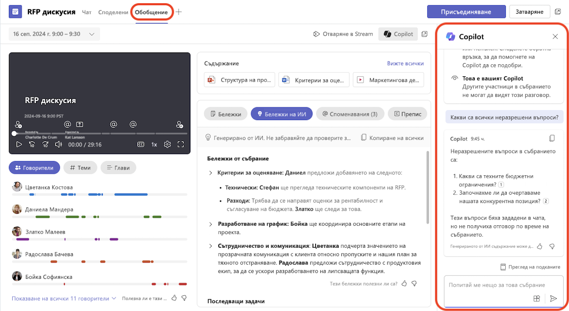Thumbs up the AI meeting notes

[404, 284]
